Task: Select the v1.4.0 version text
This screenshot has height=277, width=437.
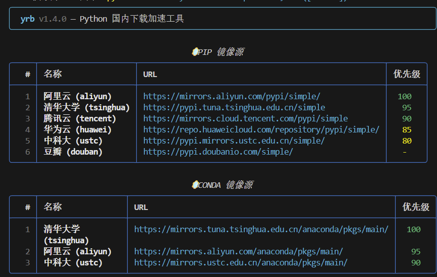Action: [52, 19]
